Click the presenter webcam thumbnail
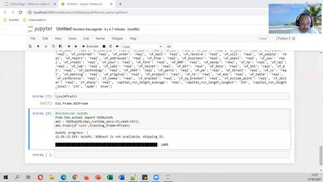This screenshot has height=182, width=323. (x=295, y=19)
